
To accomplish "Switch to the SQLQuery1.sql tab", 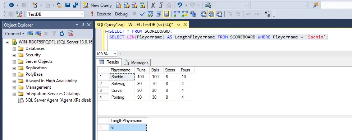I will (x=135, y=24).
